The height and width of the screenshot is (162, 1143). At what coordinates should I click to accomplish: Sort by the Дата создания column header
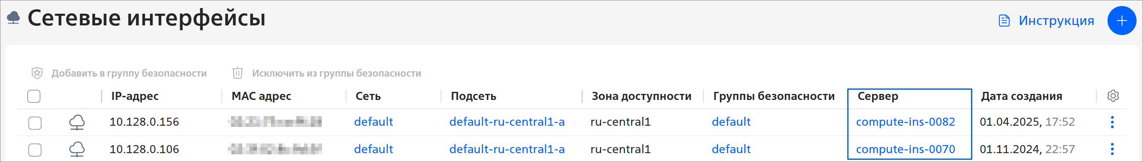click(x=1021, y=96)
